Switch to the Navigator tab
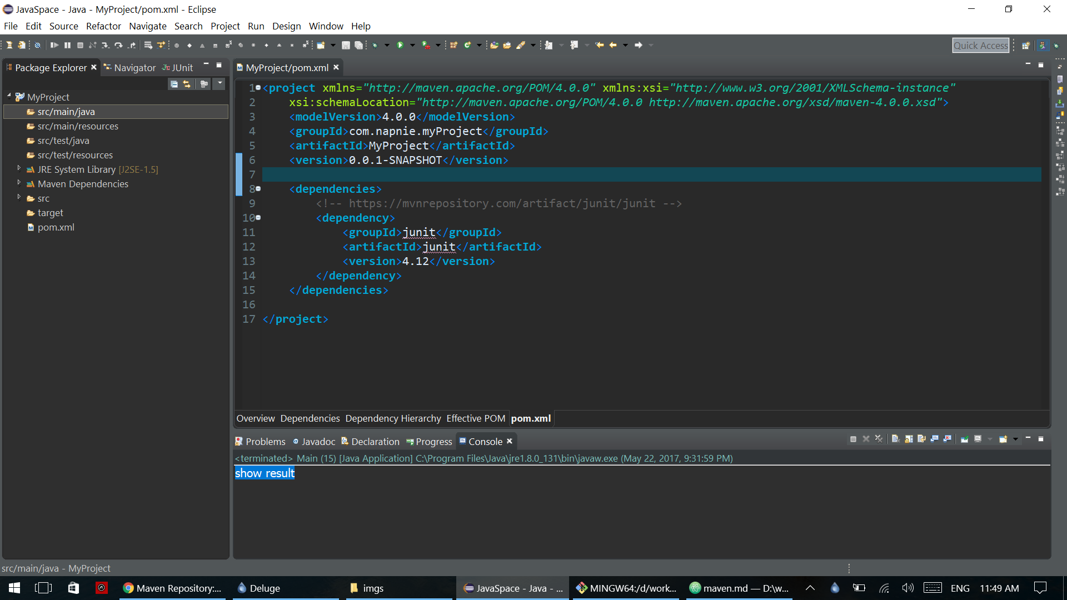The height and width of the screenshot is (600, 1067). pyautogui.click(x=129, y=67)
